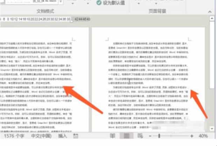Select a style set thumbnail in gallery
217x146 pixels.
tap(42, 2)
